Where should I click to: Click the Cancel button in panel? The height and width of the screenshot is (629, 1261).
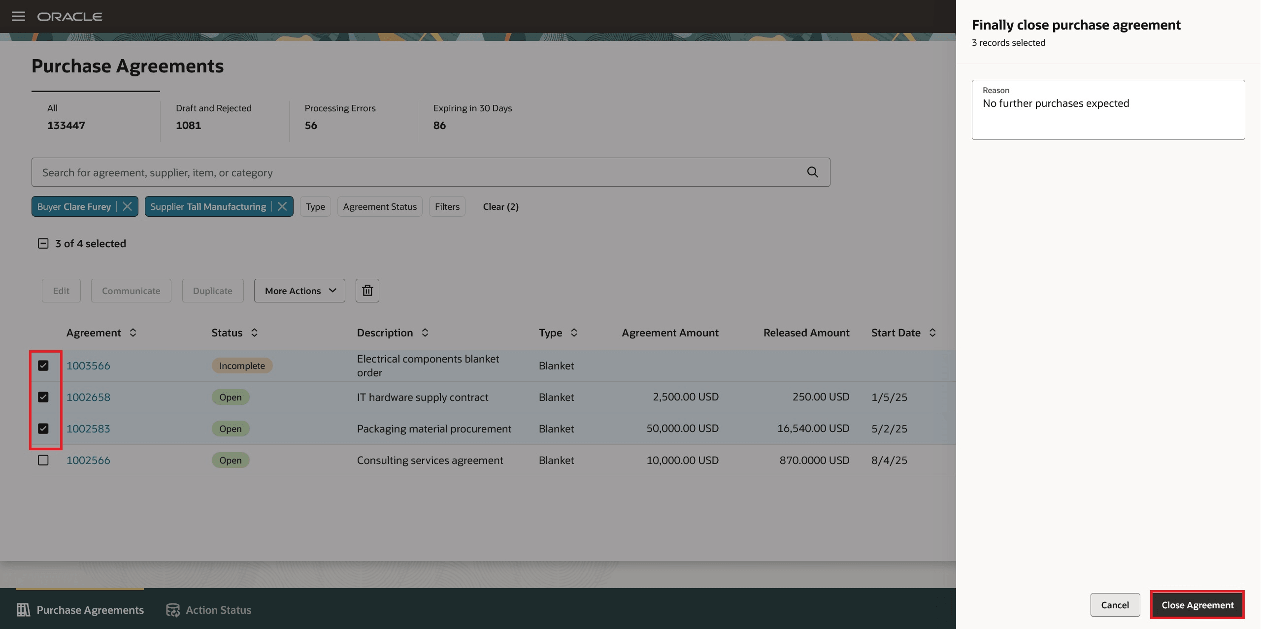(x=1115, y=605)
